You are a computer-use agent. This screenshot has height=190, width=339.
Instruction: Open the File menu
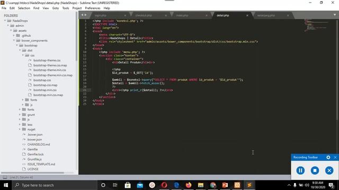[x=4, y=8]
